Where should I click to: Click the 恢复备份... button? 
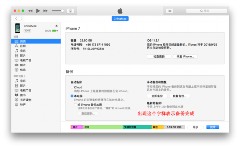(180, 96)
